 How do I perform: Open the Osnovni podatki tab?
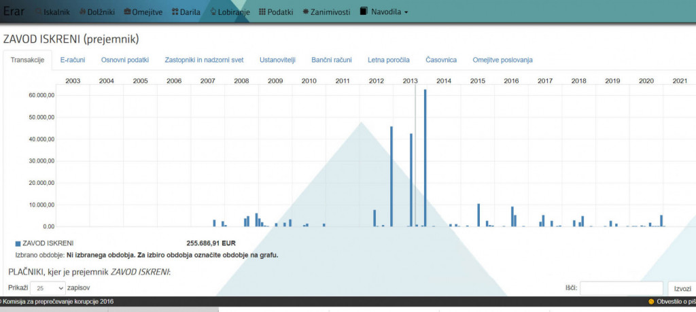tap(125, 60)
